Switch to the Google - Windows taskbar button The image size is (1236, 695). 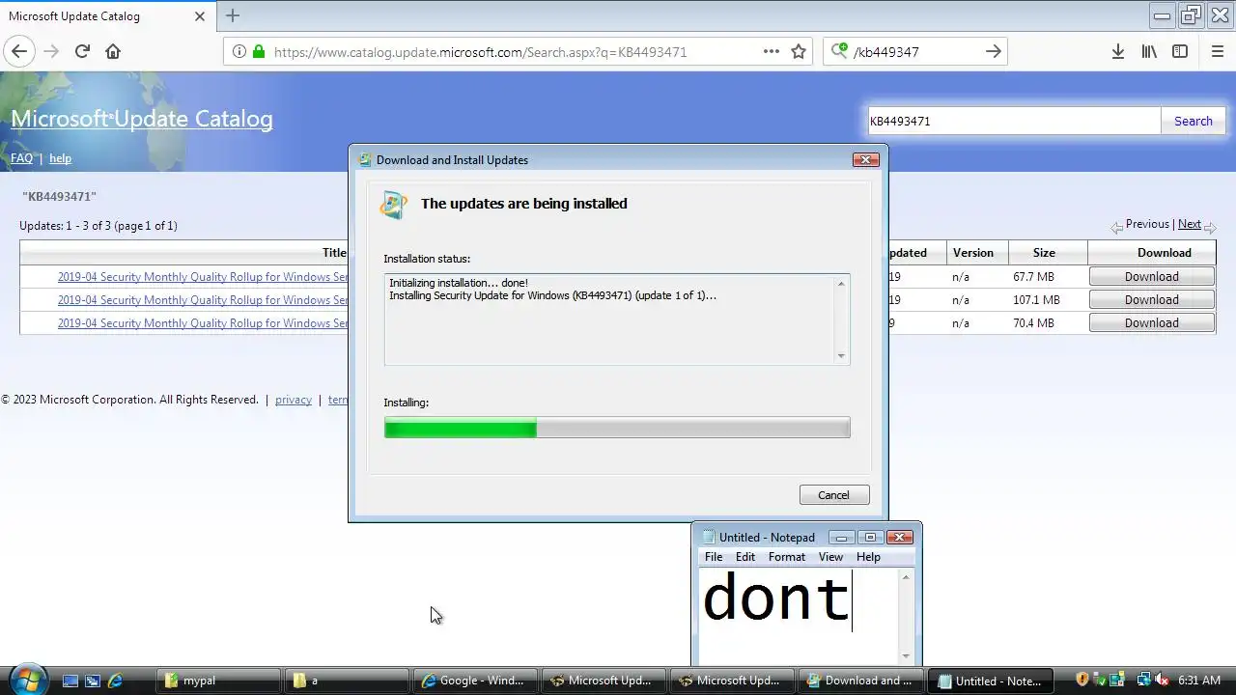[x=475, y=681]
